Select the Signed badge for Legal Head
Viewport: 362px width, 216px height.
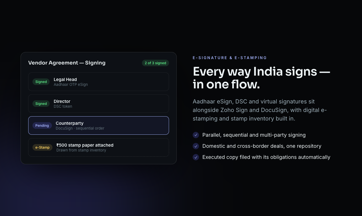pos(41,82)
